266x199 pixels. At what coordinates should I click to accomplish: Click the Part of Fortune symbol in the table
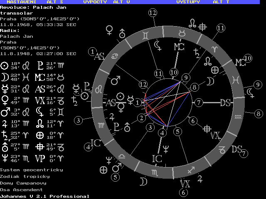coord(40,135)
